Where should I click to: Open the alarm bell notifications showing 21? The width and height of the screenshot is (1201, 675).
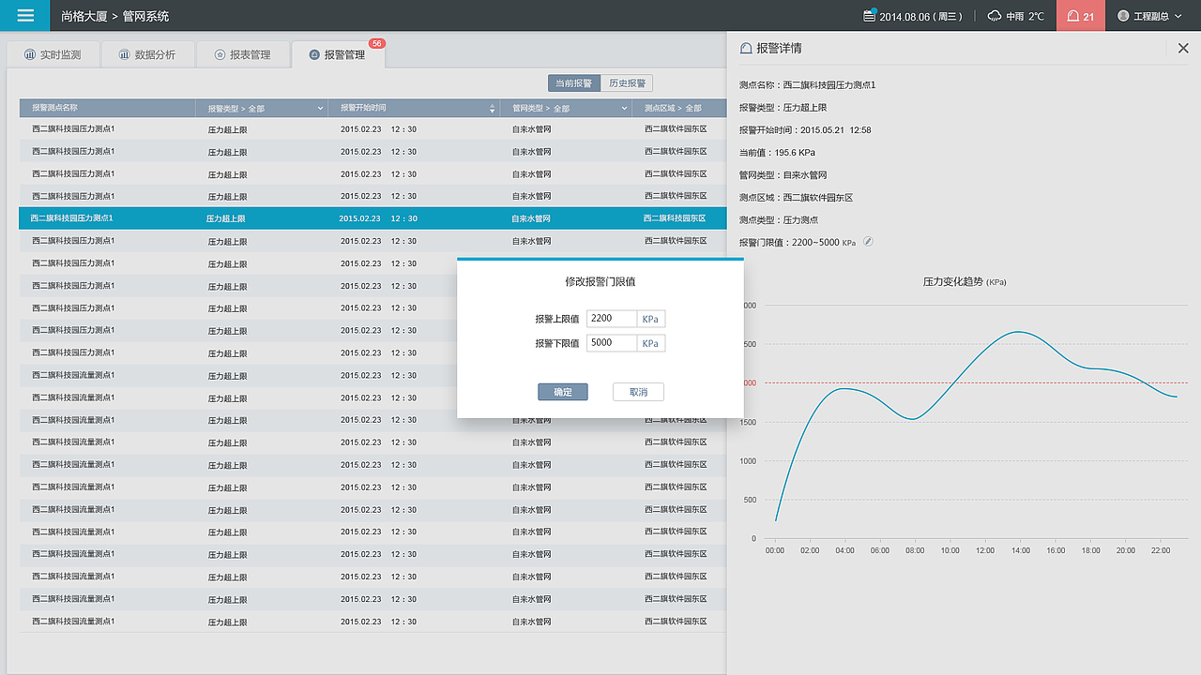[1081, 16]
